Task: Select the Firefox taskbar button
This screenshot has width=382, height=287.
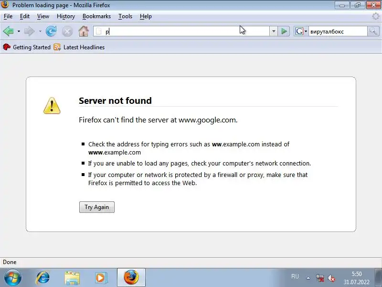Action: pyautogui.click(x=131, y=277)
